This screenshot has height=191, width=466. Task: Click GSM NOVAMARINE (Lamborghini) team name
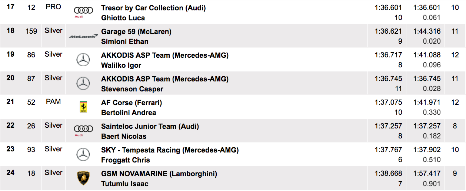(159, 174)
